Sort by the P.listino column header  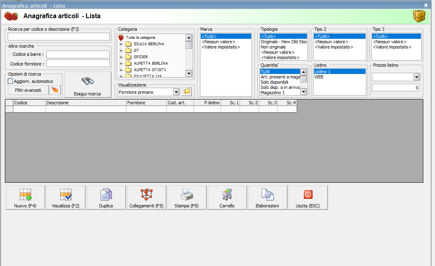point(207,103)
